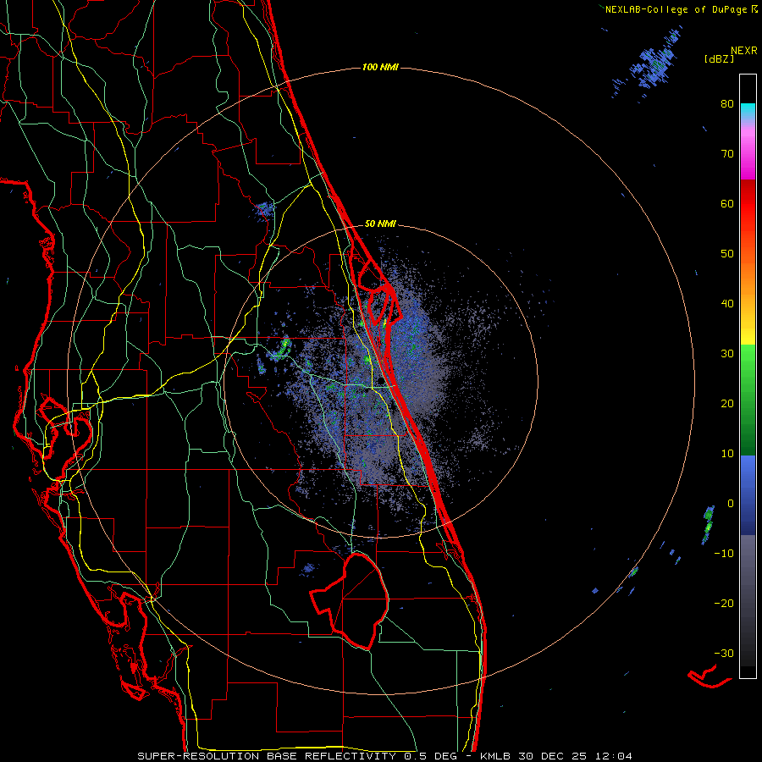Click the 30 value on the dBZ scale
This screenshot has height=762, width=762.
(x=727, y=354)
